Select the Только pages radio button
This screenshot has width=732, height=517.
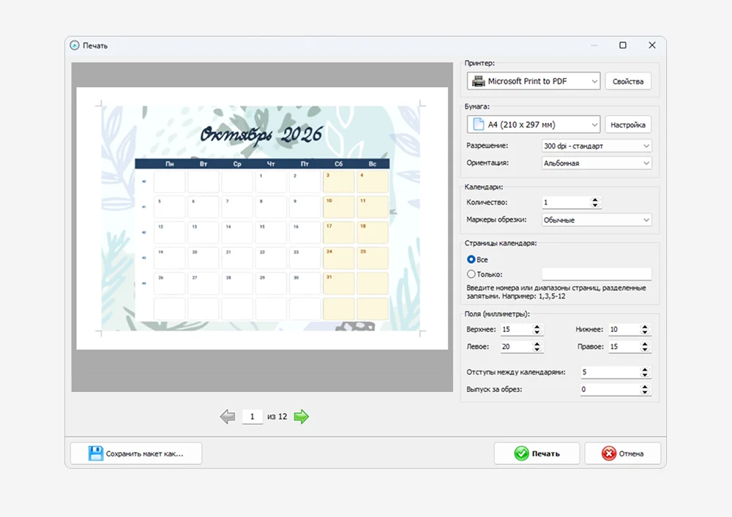click(x=471, y=274)
